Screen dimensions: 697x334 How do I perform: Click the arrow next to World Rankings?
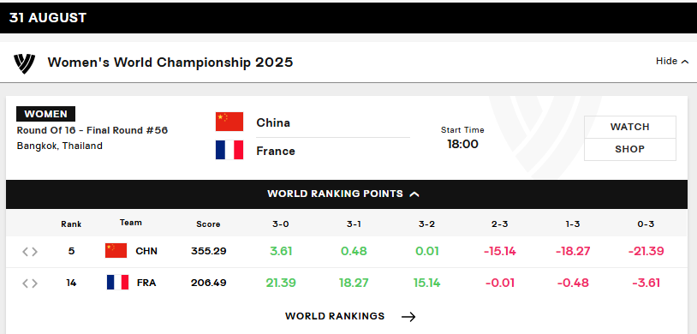[x=408, y=317]
